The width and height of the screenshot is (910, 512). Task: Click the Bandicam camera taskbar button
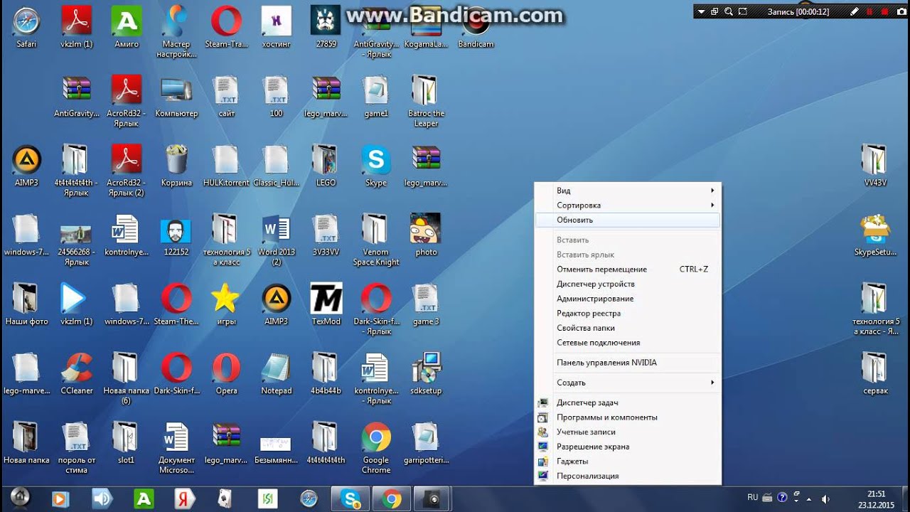432,499
